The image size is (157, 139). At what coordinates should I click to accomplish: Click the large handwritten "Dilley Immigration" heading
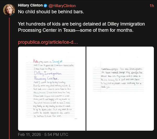pyautogui.click(x=50, y=74)
